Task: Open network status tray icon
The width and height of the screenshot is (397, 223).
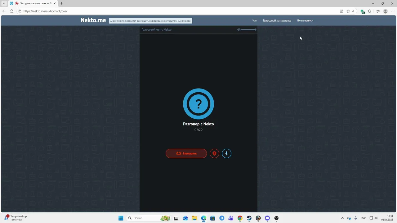Action: (371, 218)
